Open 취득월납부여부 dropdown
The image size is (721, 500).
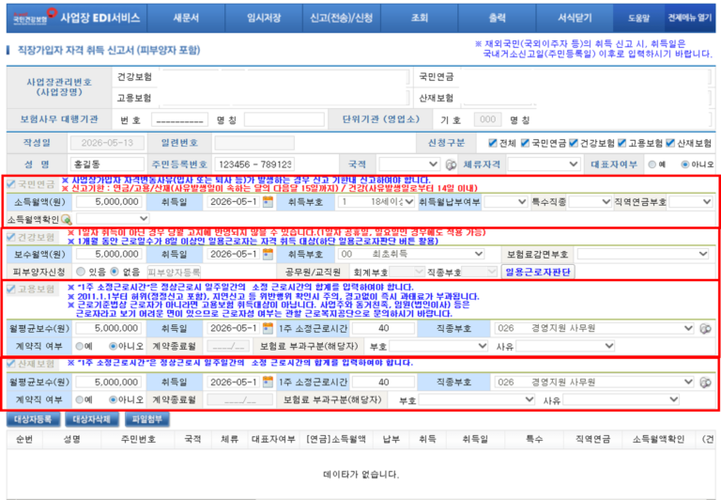coord(505,202)
